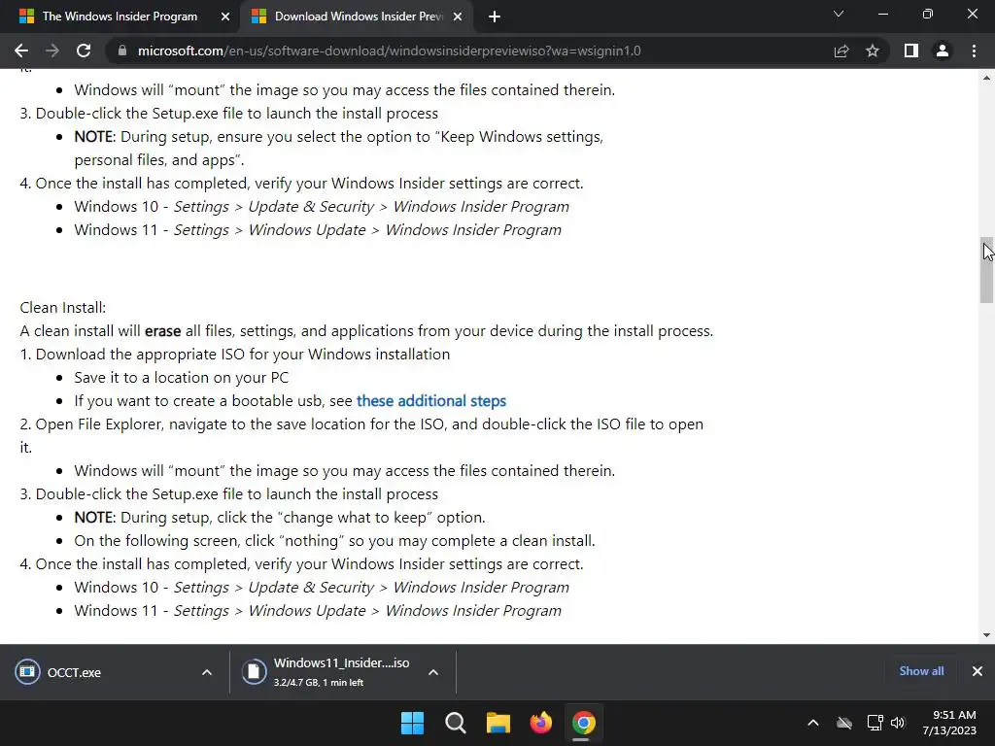Open tab search dropdown

pos(839,14)
